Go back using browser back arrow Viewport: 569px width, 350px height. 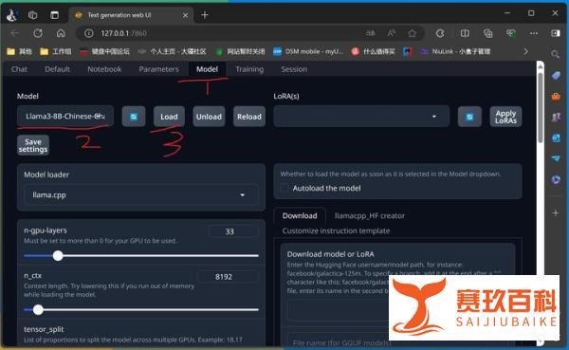(x=15, y=33)
